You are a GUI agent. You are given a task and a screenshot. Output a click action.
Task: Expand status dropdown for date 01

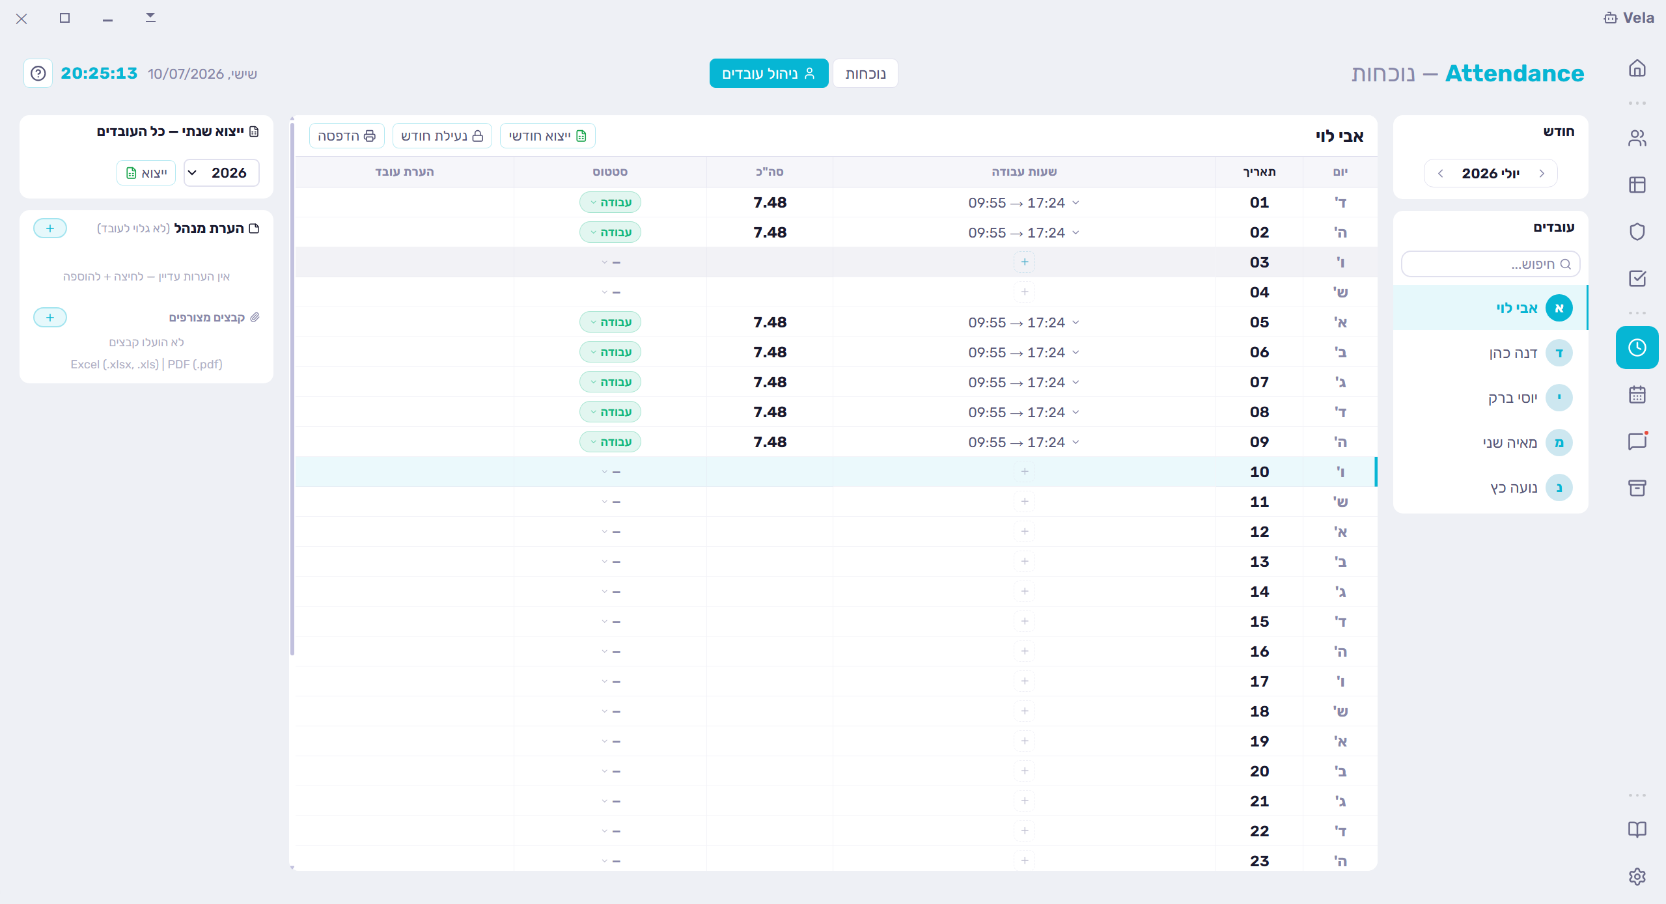click(x=610, y=202)
